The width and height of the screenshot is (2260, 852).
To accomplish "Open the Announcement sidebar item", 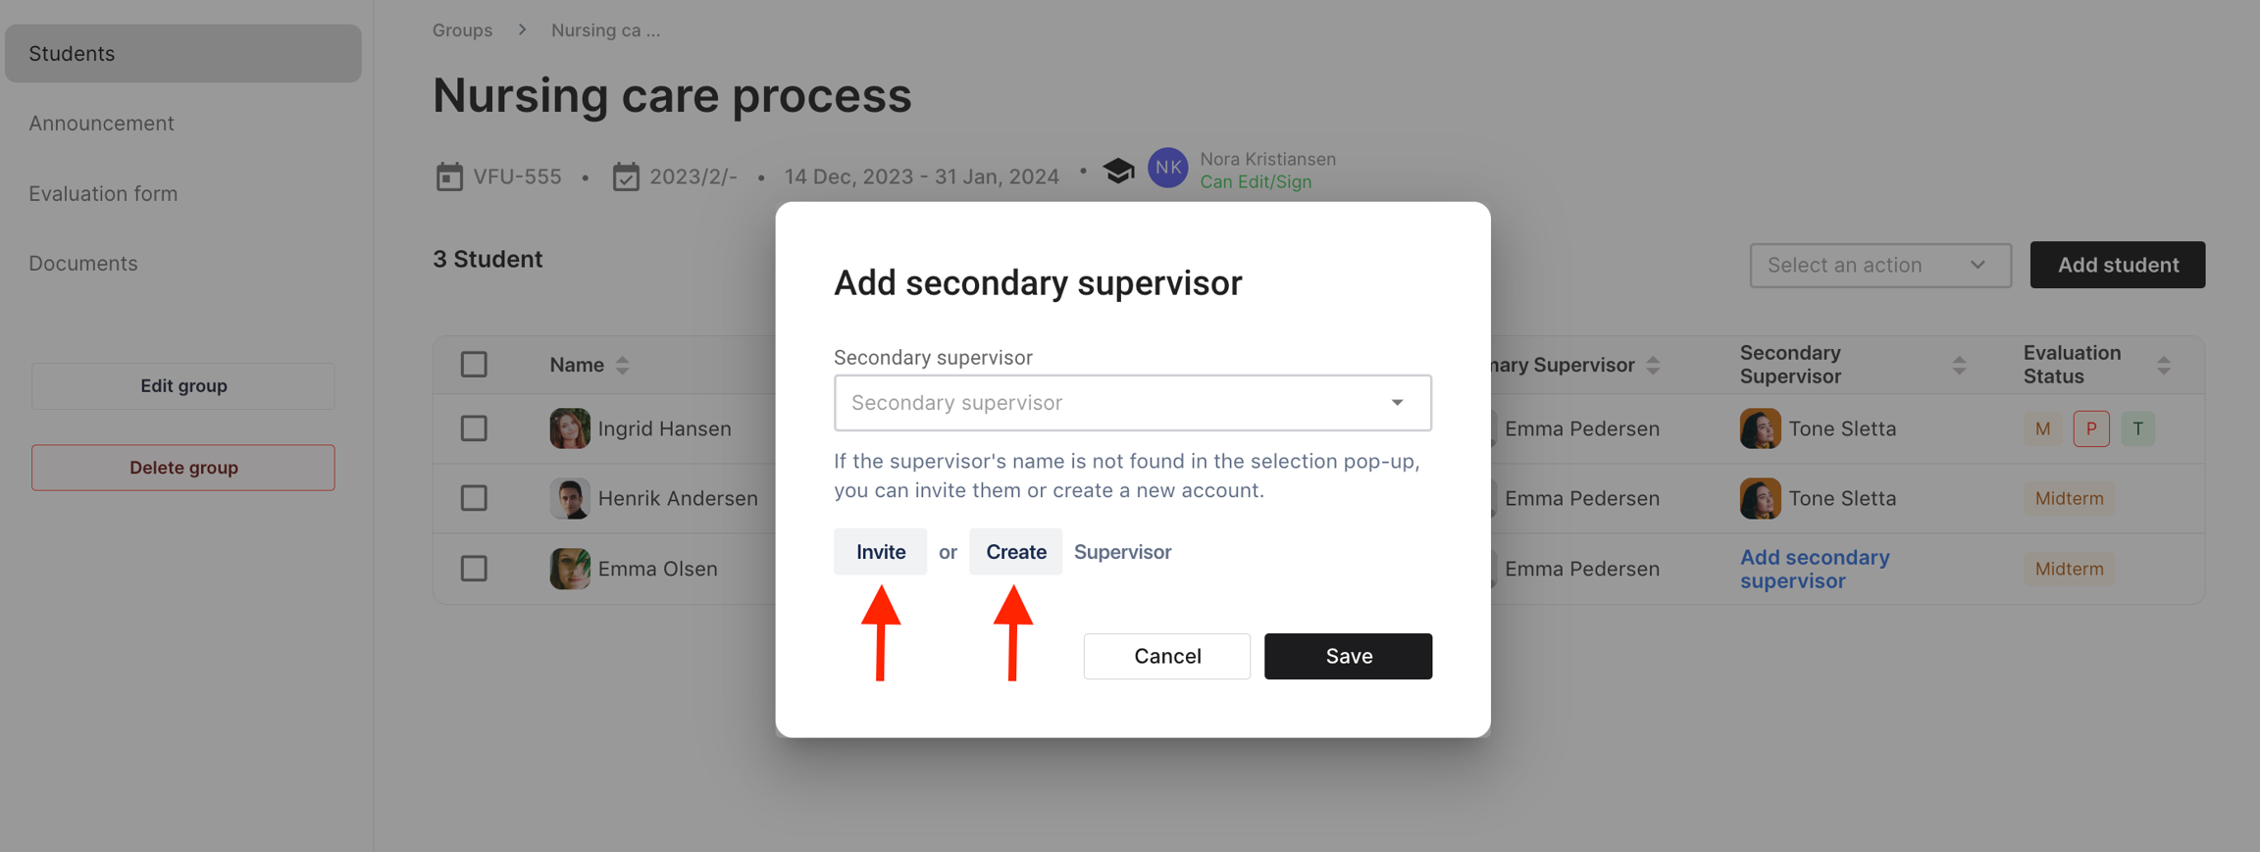I will [x=101, y=124].
